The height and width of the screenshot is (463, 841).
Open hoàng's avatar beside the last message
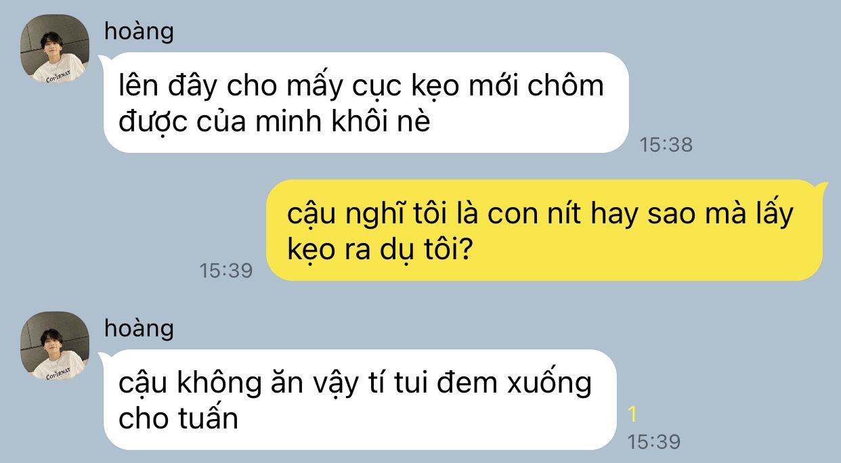coord(55,345)
